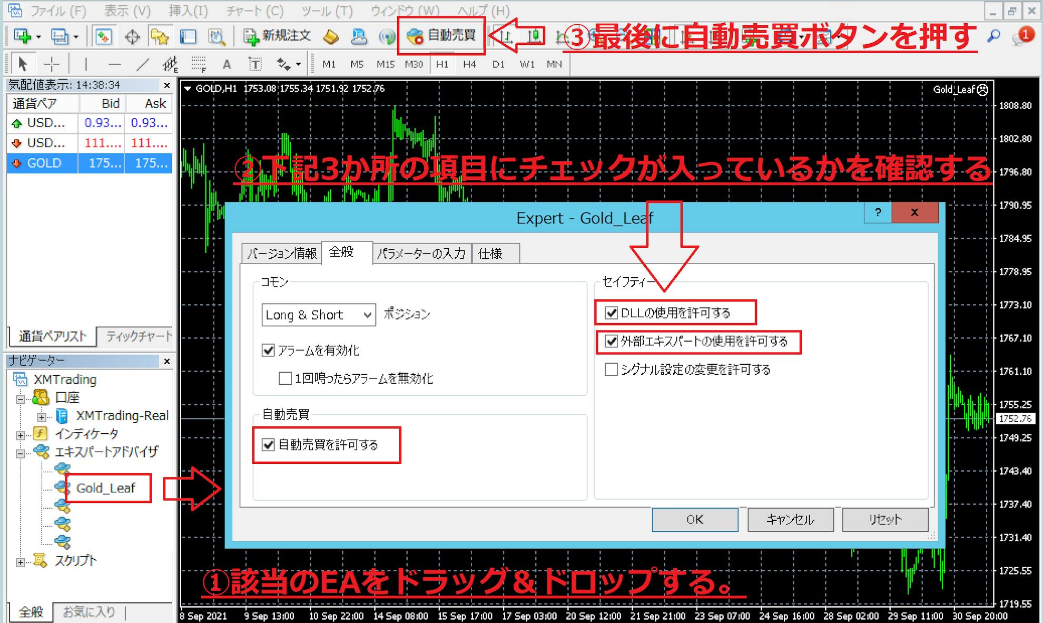Click the OK button
Viewport: 1043px width, 623px height.
[x=695, y=520]
